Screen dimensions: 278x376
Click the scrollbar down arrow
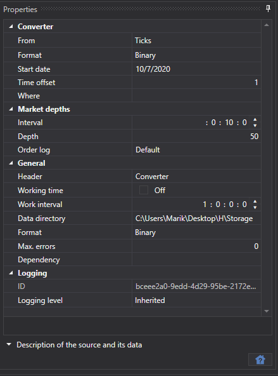click(267, 311)
